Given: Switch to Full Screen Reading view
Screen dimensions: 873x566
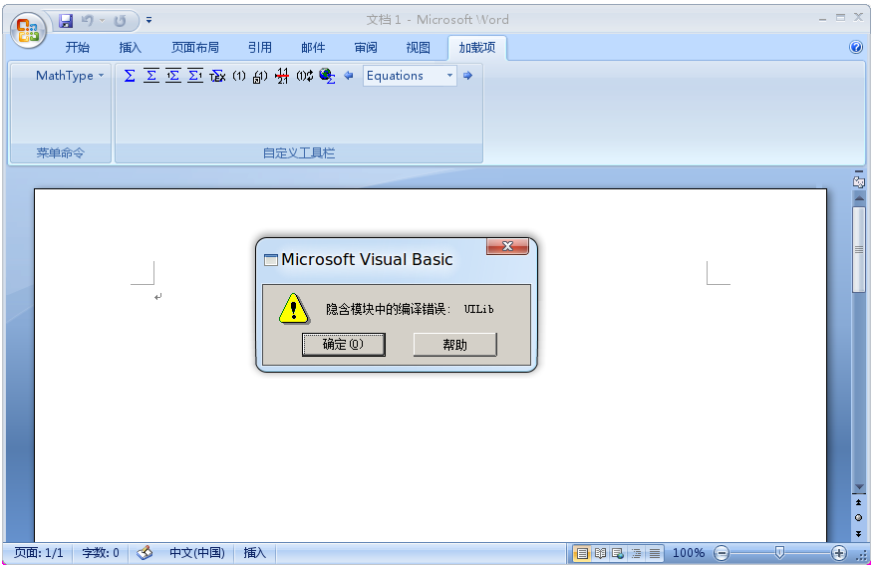Looking at the screenshot, I should tap(600, 553).
